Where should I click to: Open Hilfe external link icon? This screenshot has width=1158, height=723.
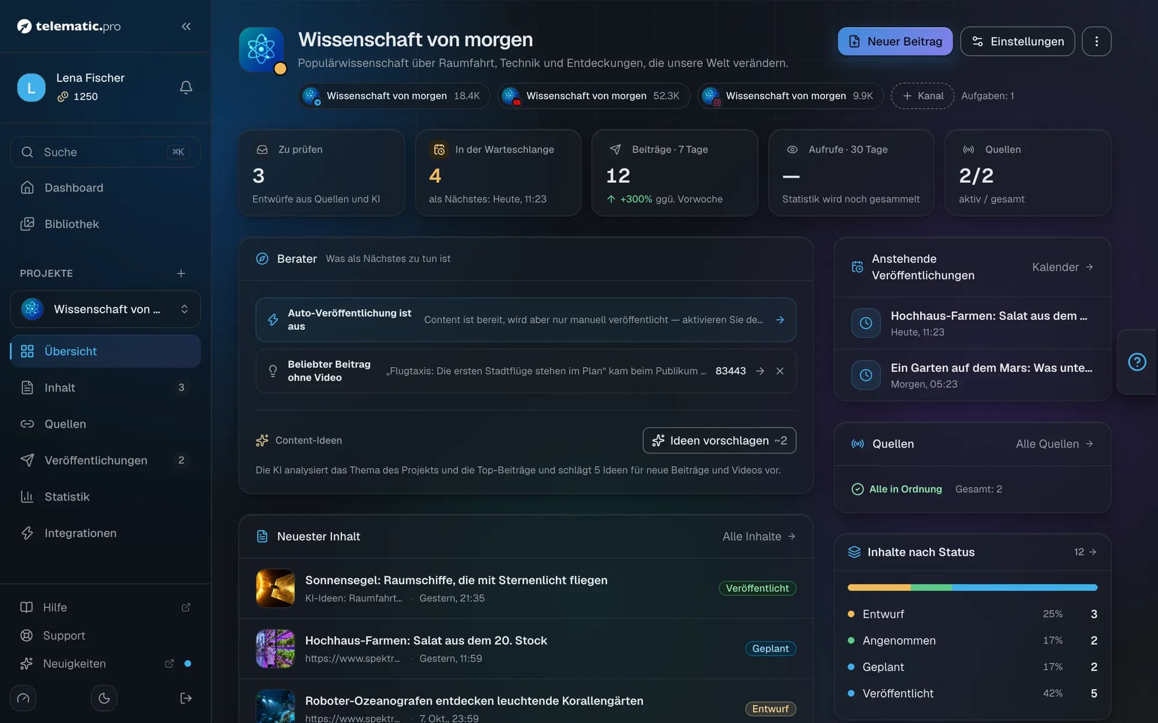pyautogui.click(x=186, y=607)
